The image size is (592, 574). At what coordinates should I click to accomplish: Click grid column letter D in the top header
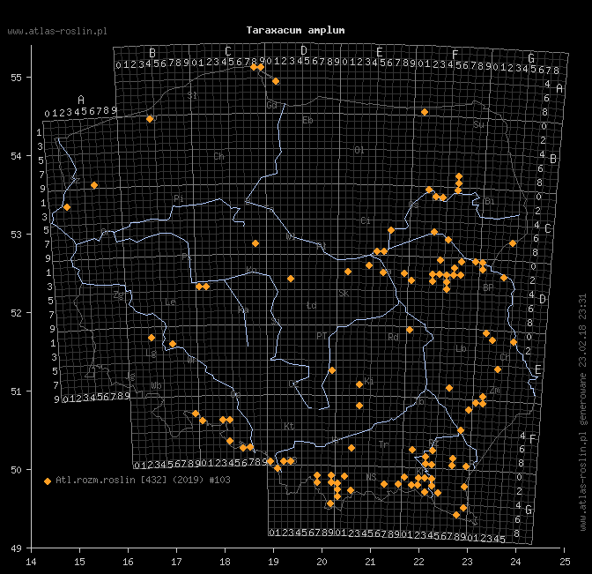tap(304, 50)
